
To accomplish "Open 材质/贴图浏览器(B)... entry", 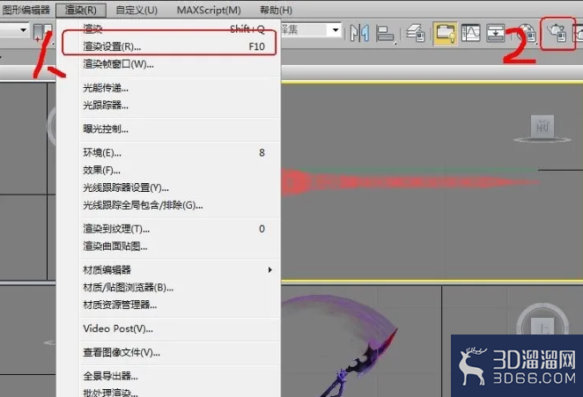I will 173,287.
